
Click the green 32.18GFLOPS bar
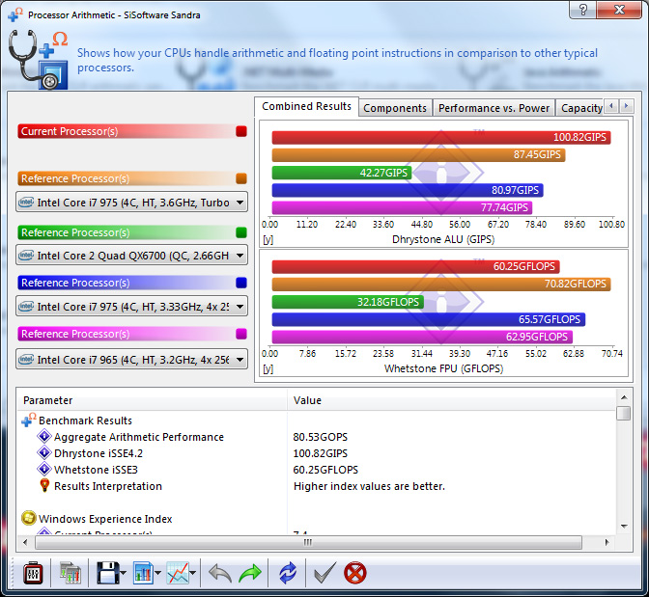[348, 302]
